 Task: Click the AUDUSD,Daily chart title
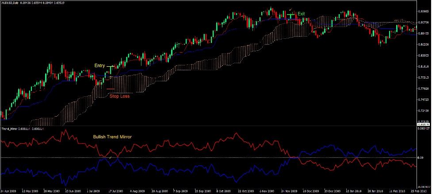(x=12, y=3)
